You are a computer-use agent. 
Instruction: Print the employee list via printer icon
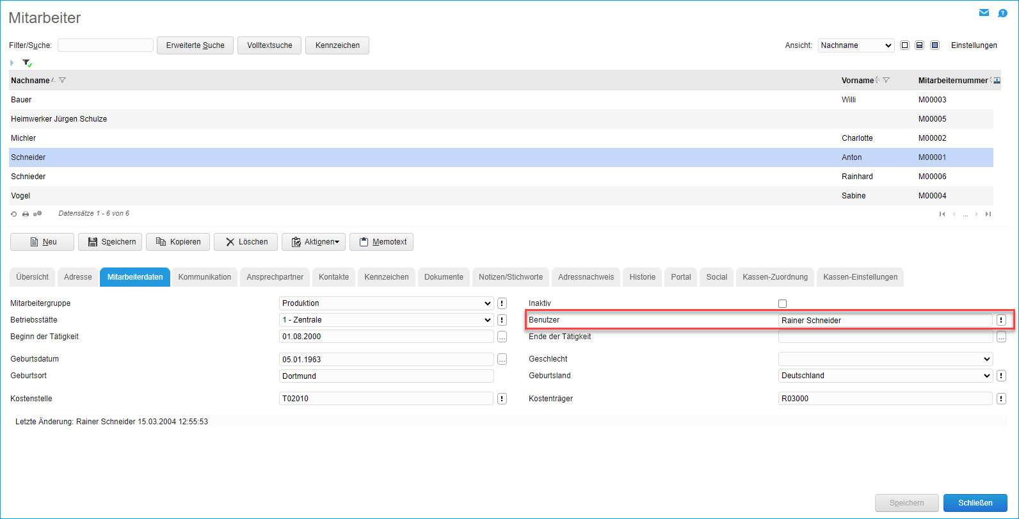(x=26, y=214)
